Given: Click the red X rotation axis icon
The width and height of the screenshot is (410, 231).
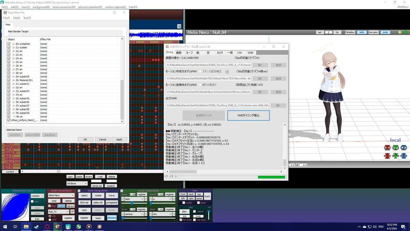Looking at the screenshot, I should coord(388,148).
